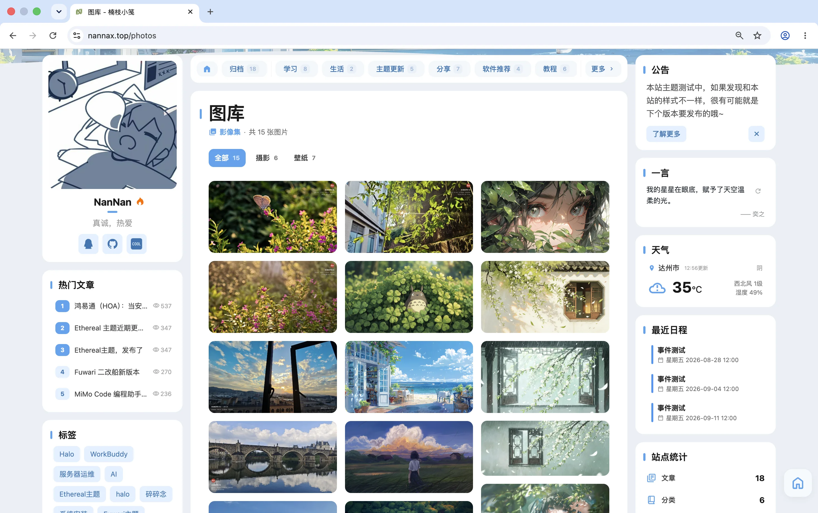The width and height of the screenshot is (818, 513).
Task: Click the 了解更多 button
Action: point(666,134)
